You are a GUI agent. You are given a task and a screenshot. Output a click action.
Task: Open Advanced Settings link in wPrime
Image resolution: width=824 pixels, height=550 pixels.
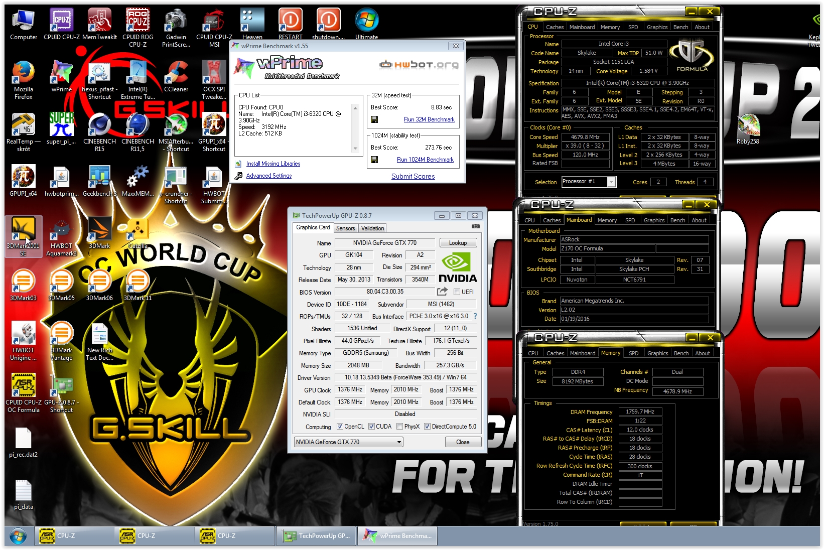[269, 176]
